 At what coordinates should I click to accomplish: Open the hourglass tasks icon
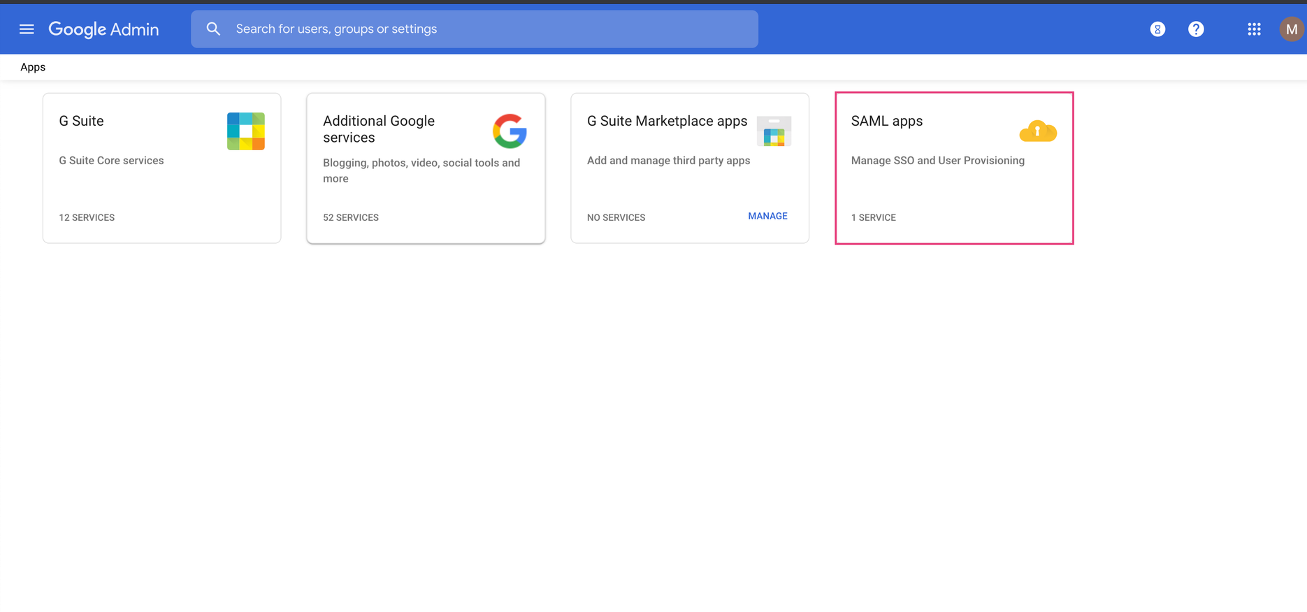point(1157,29)
